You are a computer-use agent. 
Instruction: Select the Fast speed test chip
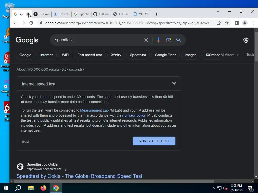90,55
